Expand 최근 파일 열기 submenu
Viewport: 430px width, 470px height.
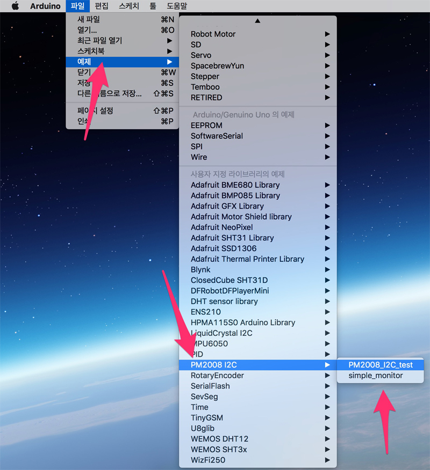[122, 40]
